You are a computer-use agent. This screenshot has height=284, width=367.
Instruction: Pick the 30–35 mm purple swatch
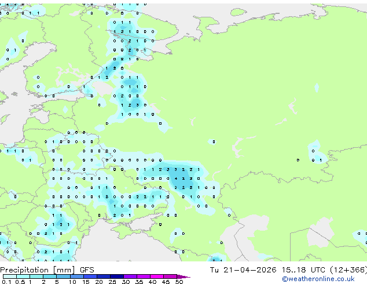click(130, 276)
